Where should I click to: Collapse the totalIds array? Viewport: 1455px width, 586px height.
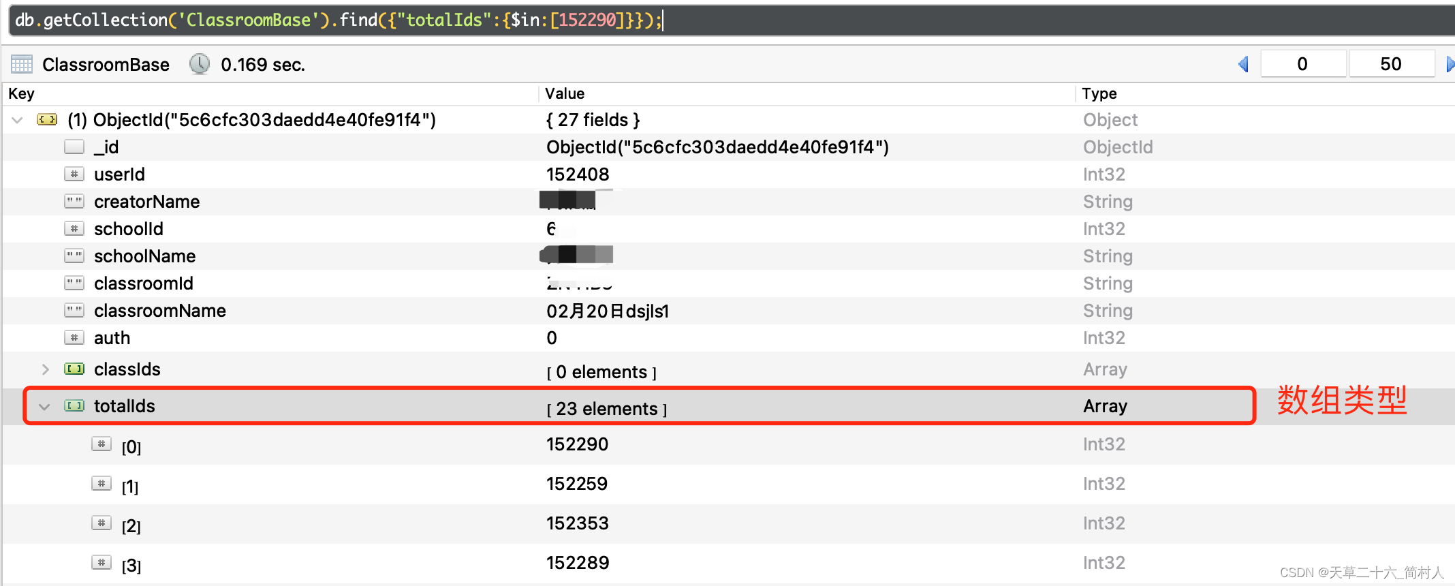click(x=45, y=407)
